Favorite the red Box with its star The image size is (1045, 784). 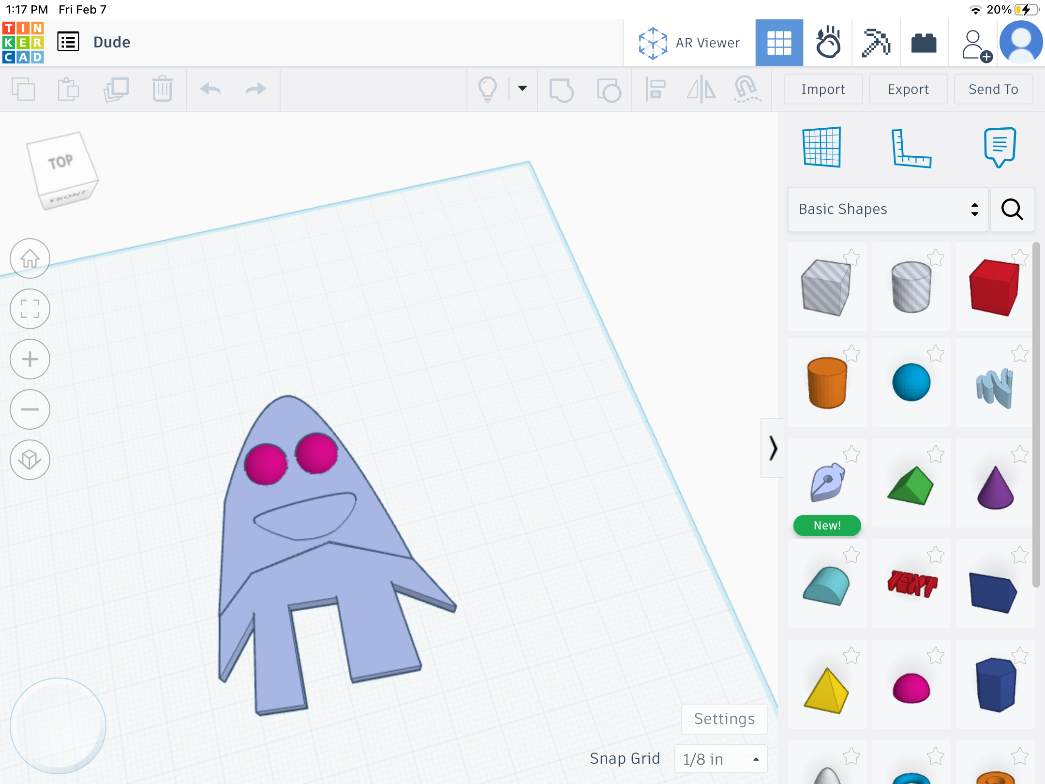(x=1020, y=257)
